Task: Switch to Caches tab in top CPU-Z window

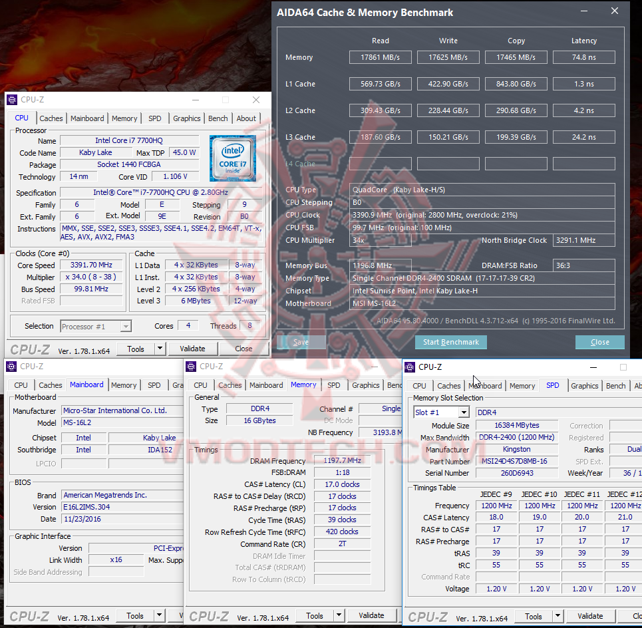Action: 51,118
